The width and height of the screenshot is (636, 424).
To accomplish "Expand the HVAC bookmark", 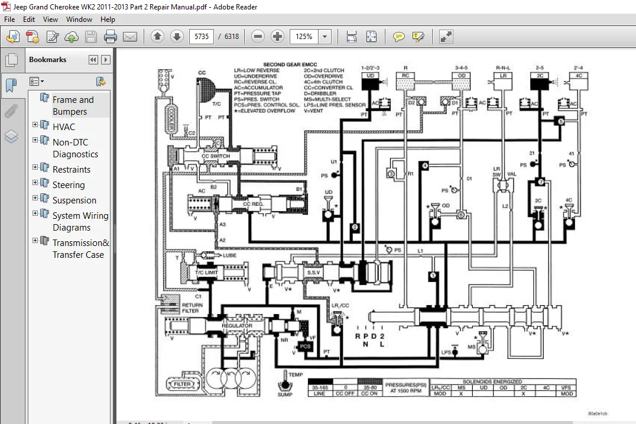I will click(x=35, y=125).
